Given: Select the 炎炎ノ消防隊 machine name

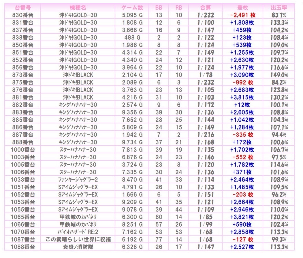Looking at the screenshot, I should [x=78, y=247].
